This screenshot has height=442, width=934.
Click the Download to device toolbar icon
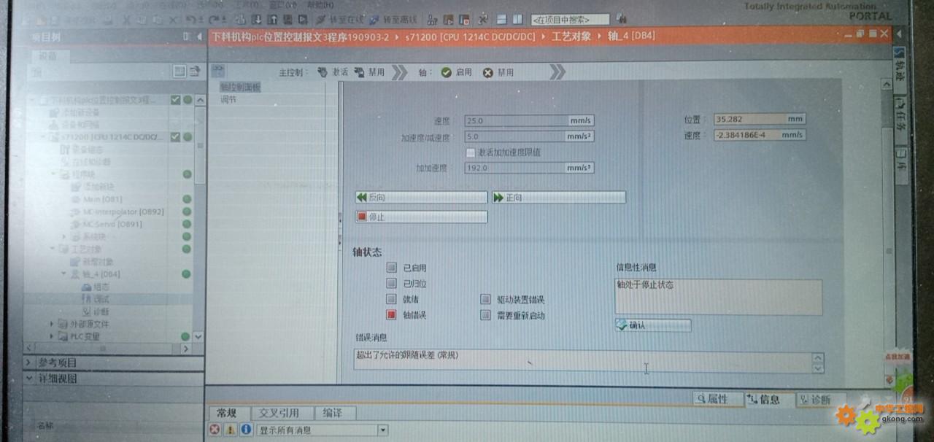point(258,20)
